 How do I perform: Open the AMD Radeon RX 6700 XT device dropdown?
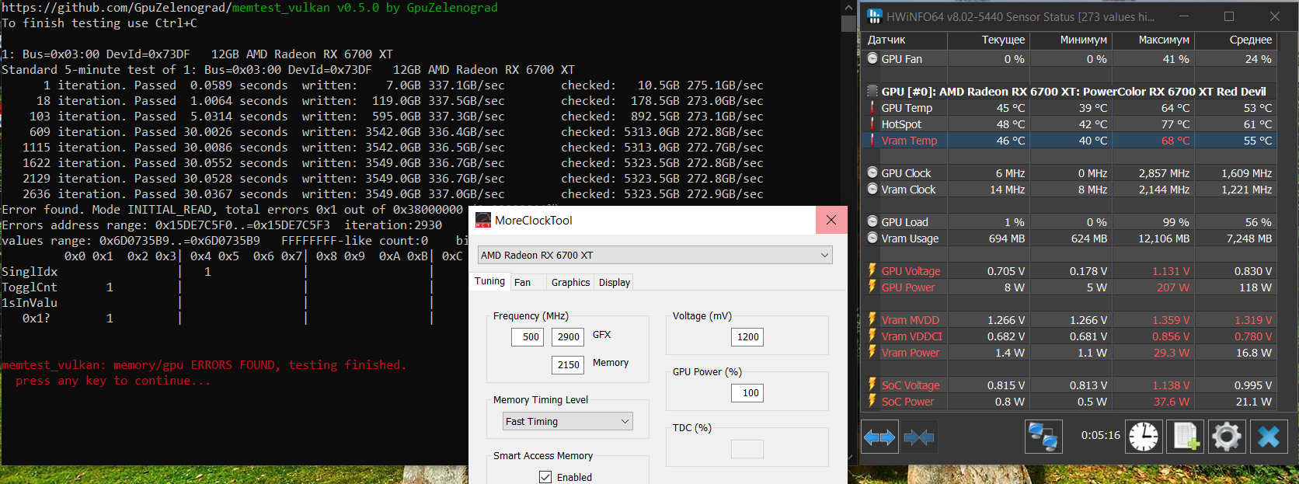655,255
